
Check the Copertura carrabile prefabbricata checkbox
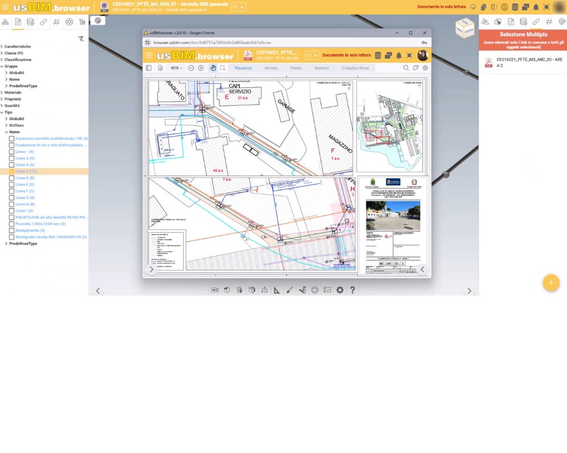click(11, 139)
